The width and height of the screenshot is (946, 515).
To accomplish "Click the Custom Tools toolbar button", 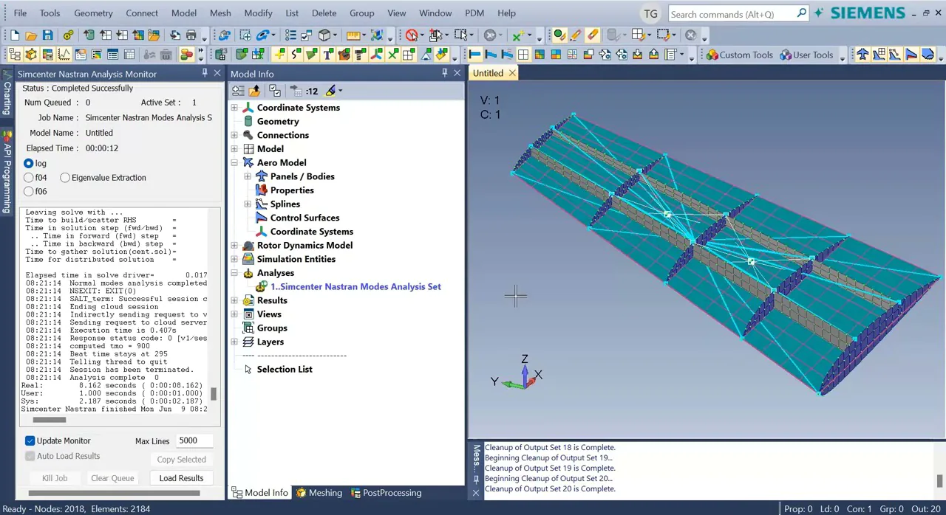I will [739, 55].
